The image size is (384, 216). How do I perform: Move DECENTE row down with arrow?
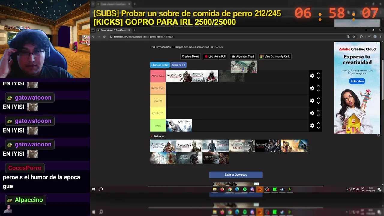[318, 115]
